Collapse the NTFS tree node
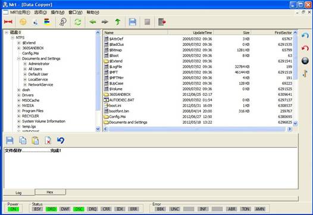The width and height of the screenshot is (313, 215). [12, 38]
